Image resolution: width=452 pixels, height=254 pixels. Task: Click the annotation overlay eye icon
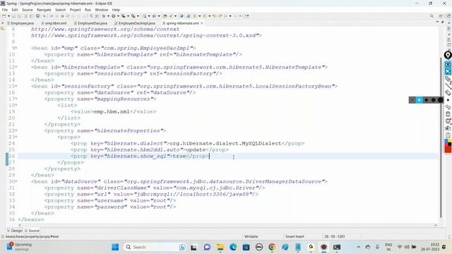pyautogui.click(x=448, y=65)
